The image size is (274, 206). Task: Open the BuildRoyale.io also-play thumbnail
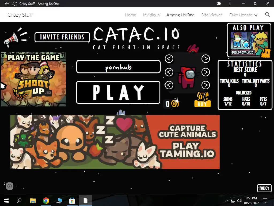249,43
